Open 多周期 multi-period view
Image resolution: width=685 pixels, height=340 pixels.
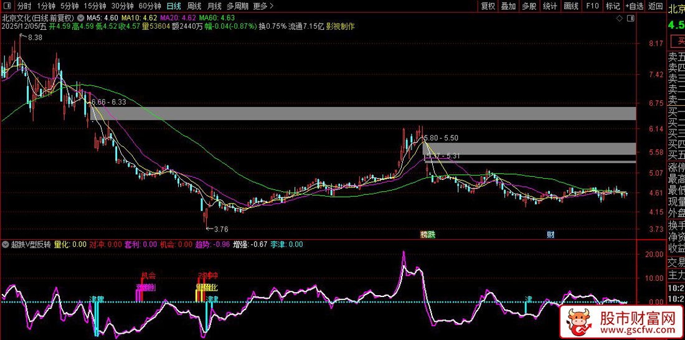tap(237, 6)
